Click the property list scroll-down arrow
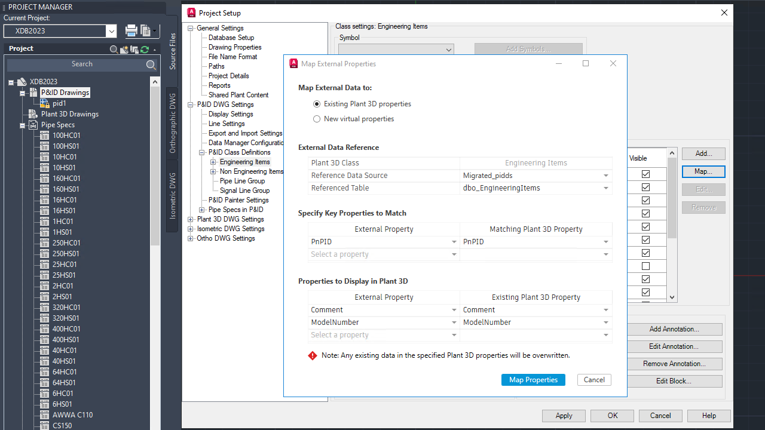The image size is (765, 430). coord(672,297)
